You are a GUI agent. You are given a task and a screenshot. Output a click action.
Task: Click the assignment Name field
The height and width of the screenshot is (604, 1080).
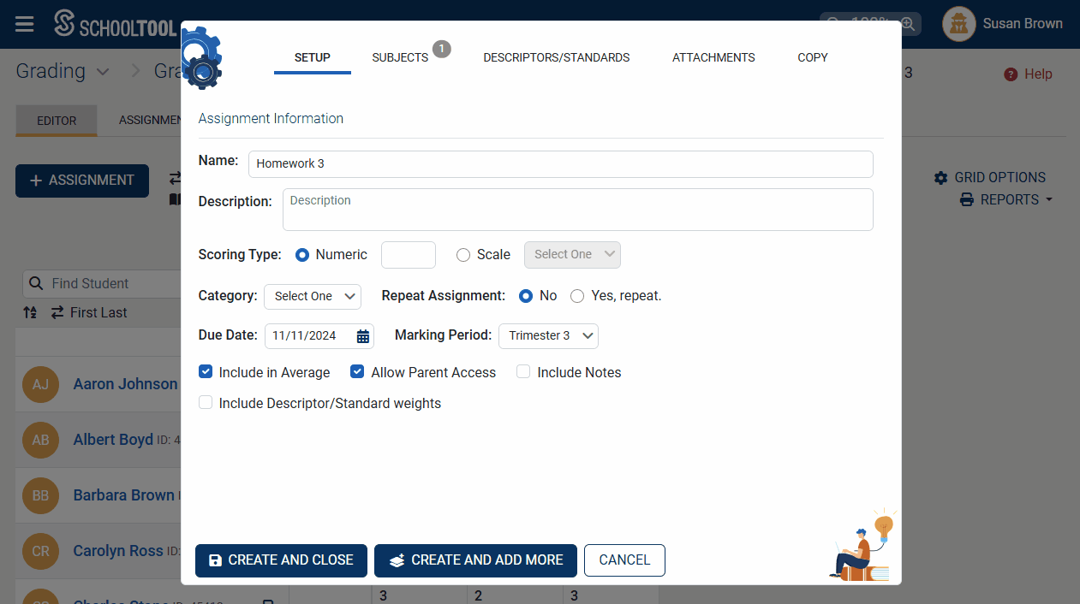tap(561, 164)
